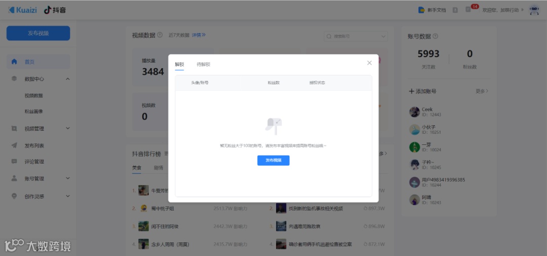Viewport: 547px width, 256px height.
Task: Click the 欢迎您, 加筷行动 user text
Action: click(500, 10)
